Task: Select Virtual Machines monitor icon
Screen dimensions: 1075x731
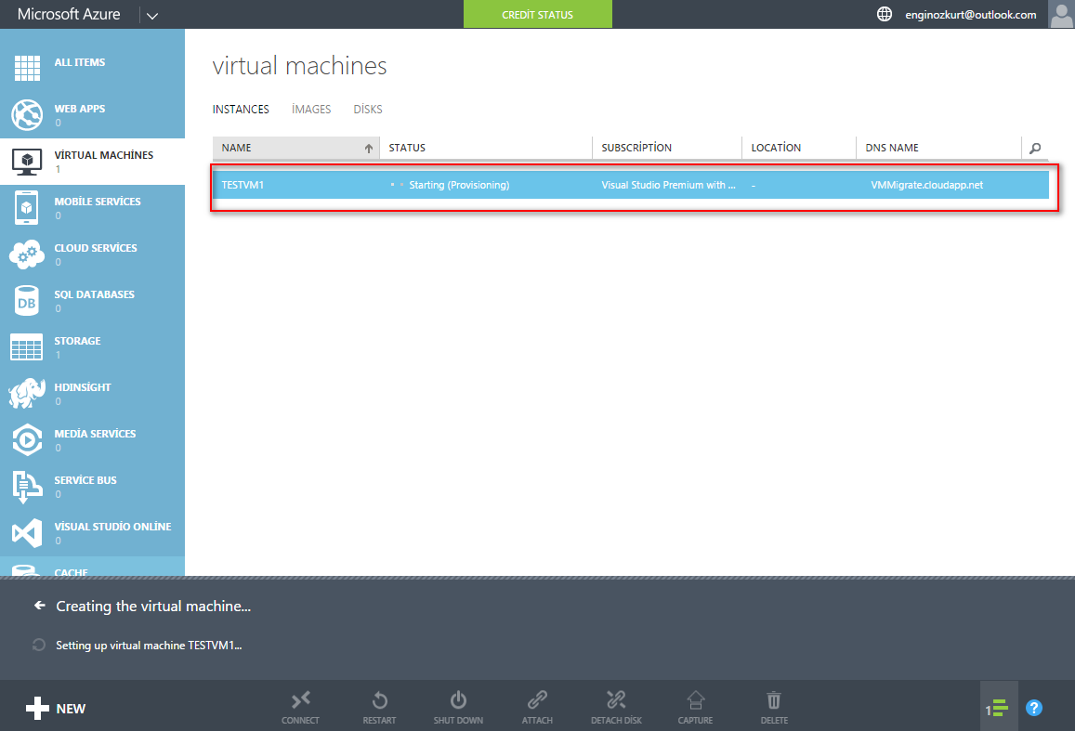Action: coord(27,162)
